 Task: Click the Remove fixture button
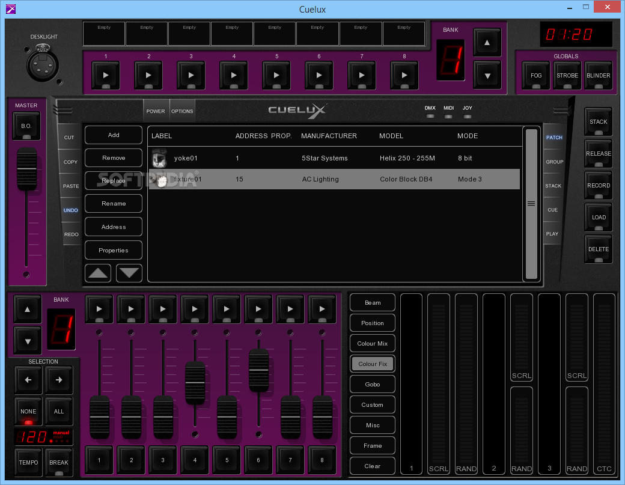click(x=114, y=158)
